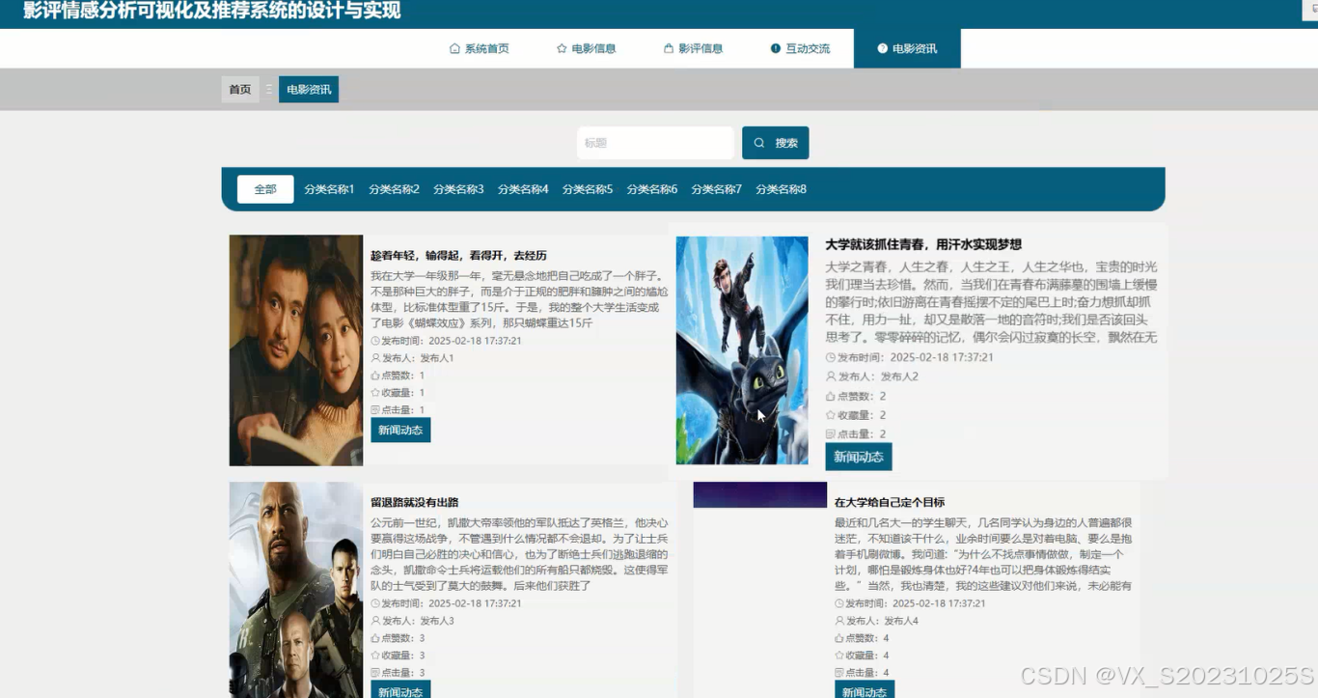Click 新闻动态 button under 发布人3
The width and height of the screenshot is (1318, 698).
(400, 691)
